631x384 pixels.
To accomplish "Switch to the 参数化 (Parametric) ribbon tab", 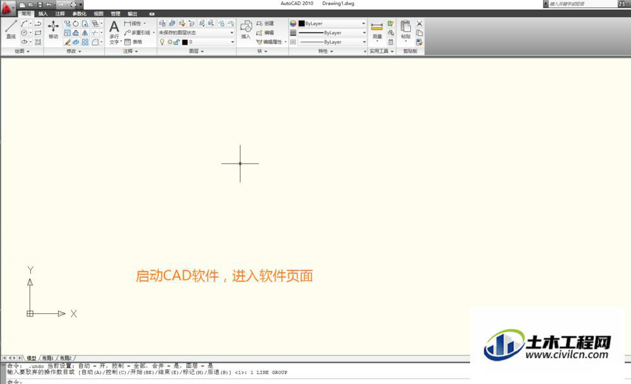I will (80, 14).
